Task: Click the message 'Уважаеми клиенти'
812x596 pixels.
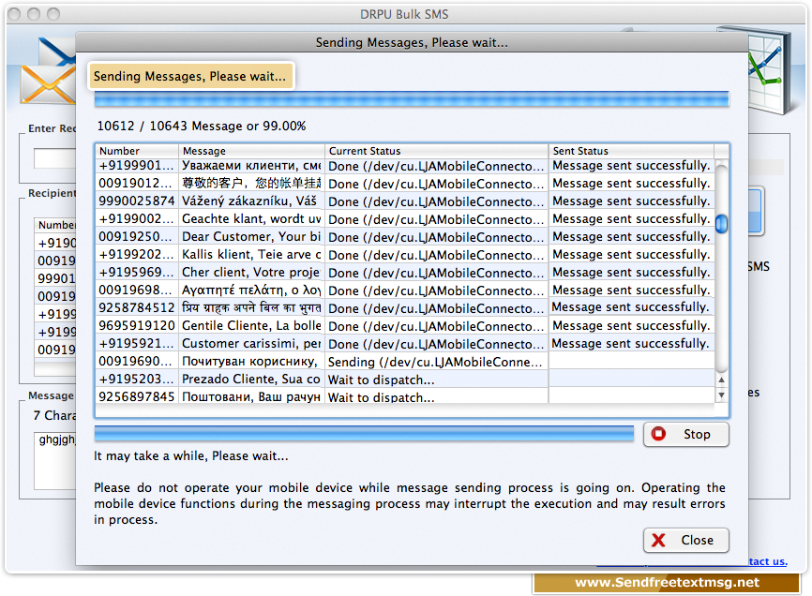Action: 251,166
